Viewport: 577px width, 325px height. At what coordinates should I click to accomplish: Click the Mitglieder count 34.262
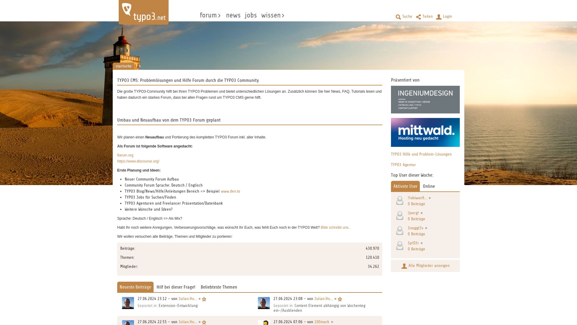click(x=374, y=267)
